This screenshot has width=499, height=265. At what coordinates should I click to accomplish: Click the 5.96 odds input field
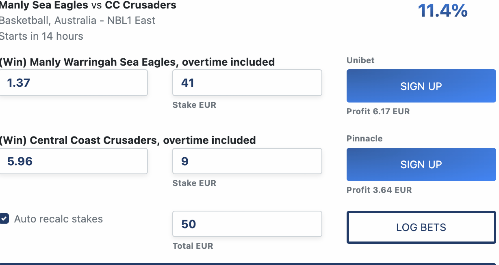point(73,161)
